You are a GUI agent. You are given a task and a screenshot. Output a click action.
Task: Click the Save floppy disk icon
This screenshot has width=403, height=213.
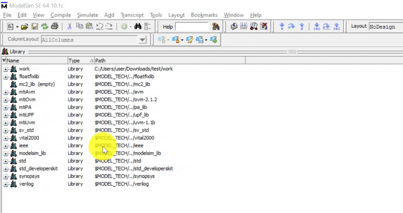tap(35, 26)
